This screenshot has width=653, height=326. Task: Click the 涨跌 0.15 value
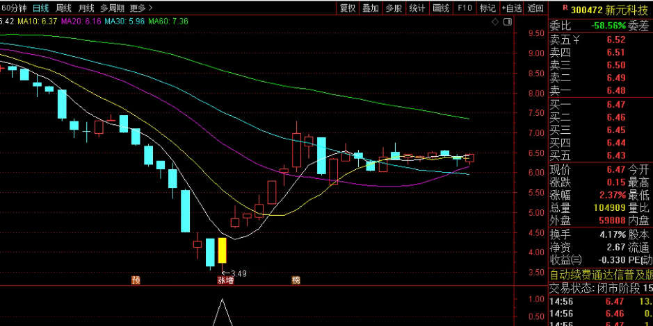click(616, 182)
